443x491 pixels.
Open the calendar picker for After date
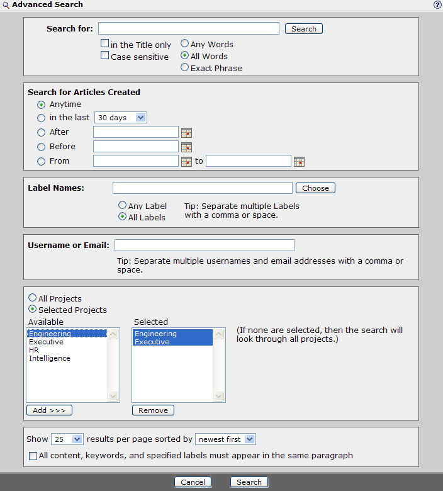(186, 132)
